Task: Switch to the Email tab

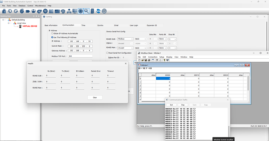Action: click(116, 25)
